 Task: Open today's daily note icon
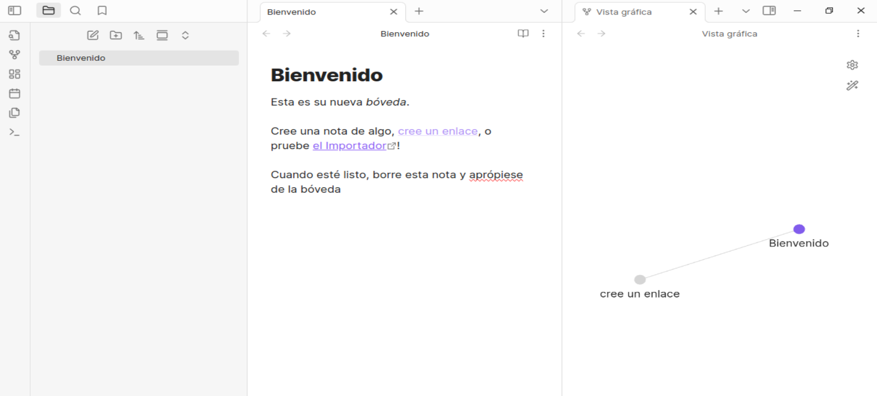[x=15, y=94]
